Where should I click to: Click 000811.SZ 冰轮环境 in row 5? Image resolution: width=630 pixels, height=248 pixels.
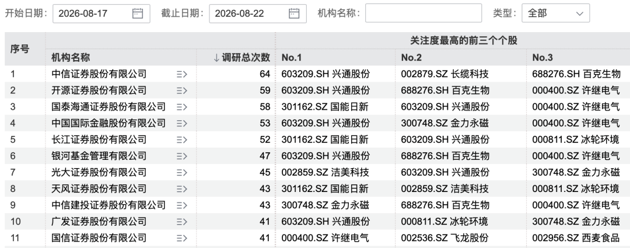tap(576, 139)
